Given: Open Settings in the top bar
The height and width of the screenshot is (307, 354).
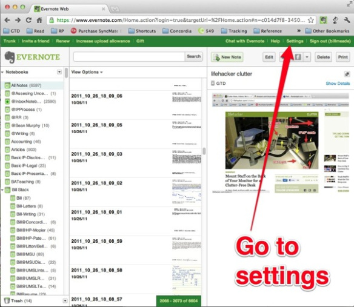Looking at the screenshot, I should [295, 41].
